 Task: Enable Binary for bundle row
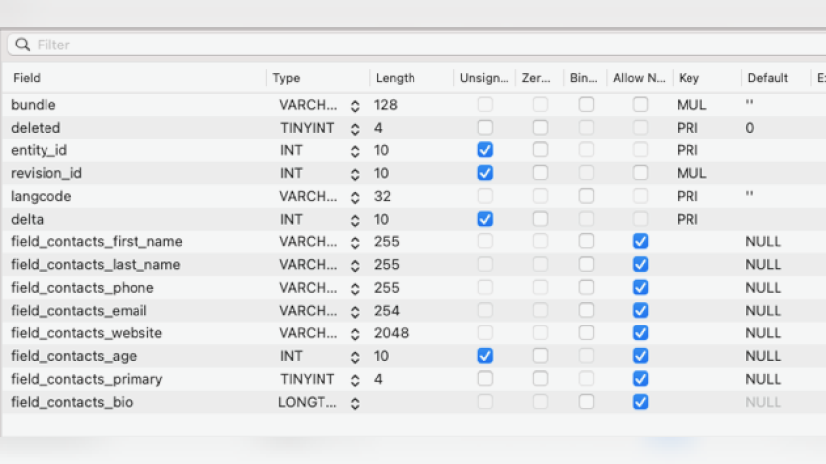point(586,104)
